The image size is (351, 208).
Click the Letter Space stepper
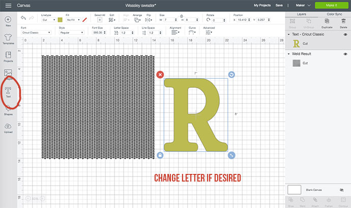point(133,33)
